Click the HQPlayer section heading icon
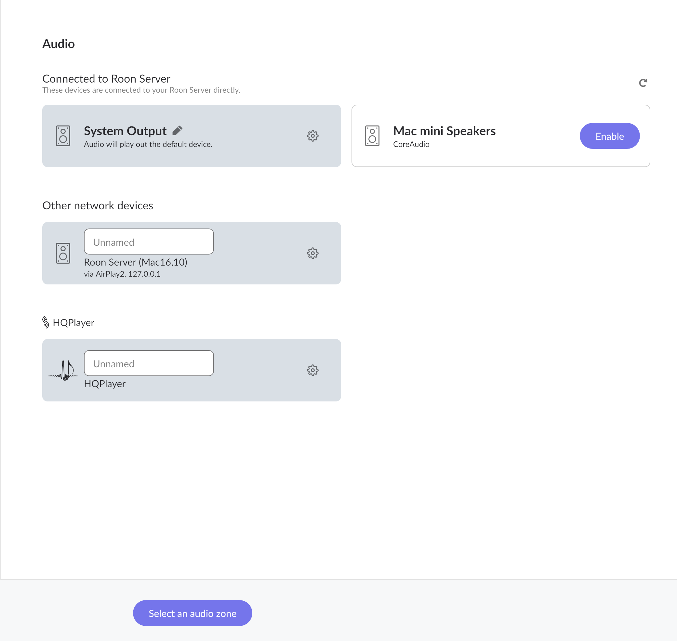This screenshot has width=677, height=641. coord(46,322)
